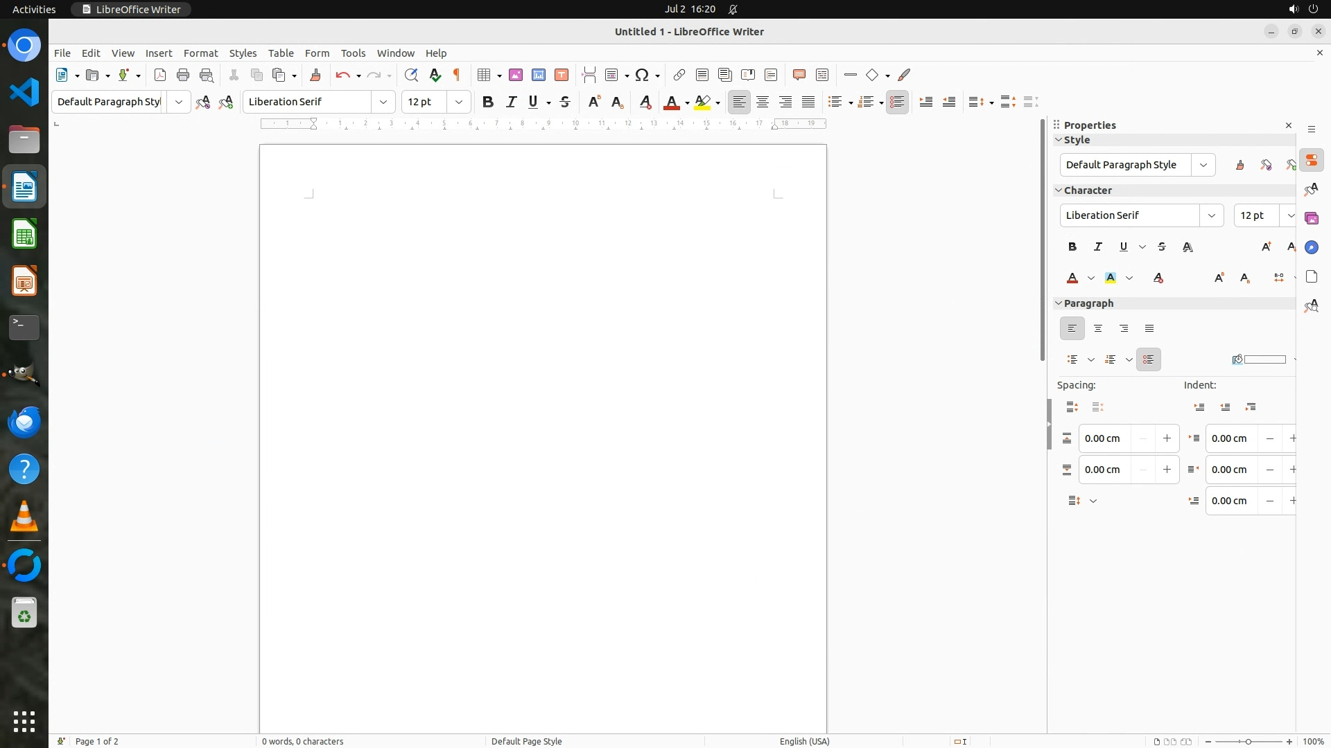Open Find and Replace icon
Viewport: 1331px width, 748px height.
coord(411,75)
